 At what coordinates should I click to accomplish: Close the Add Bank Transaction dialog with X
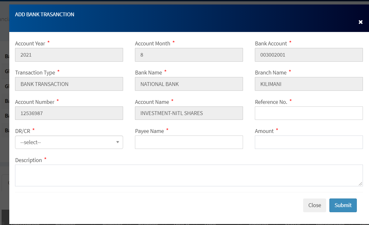pyautogui.click(x=360, y=22)
